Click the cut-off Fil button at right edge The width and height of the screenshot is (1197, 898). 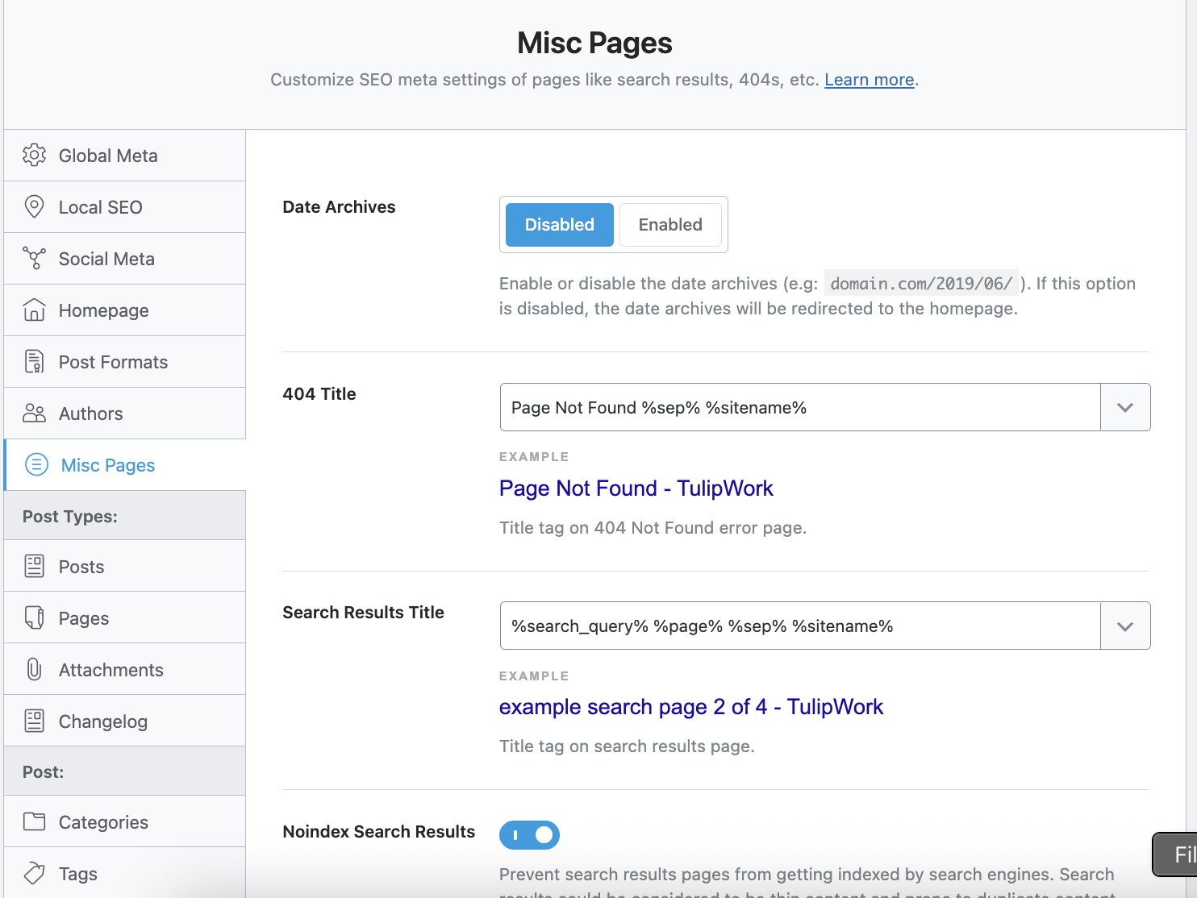[1175, 854]
